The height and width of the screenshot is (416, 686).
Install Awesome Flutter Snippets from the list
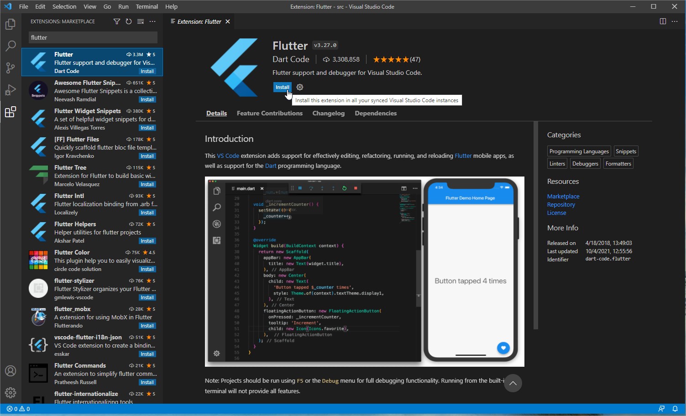[x=147, y=99]
